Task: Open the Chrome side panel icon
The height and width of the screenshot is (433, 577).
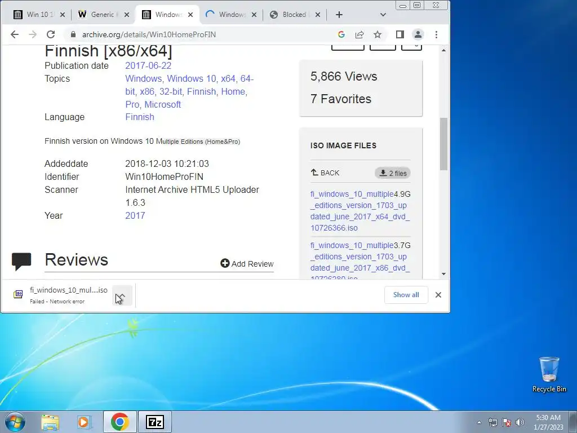Action: [x=400, y=34]
